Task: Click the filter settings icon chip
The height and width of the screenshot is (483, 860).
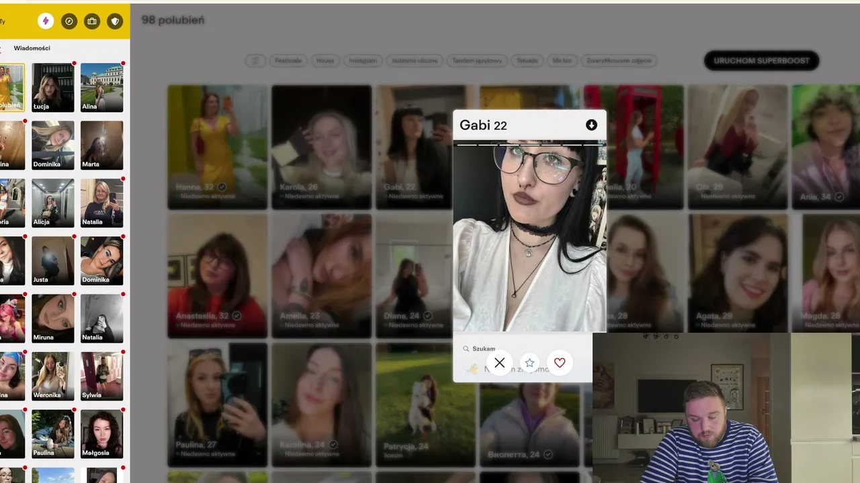Action: [255, 60]
